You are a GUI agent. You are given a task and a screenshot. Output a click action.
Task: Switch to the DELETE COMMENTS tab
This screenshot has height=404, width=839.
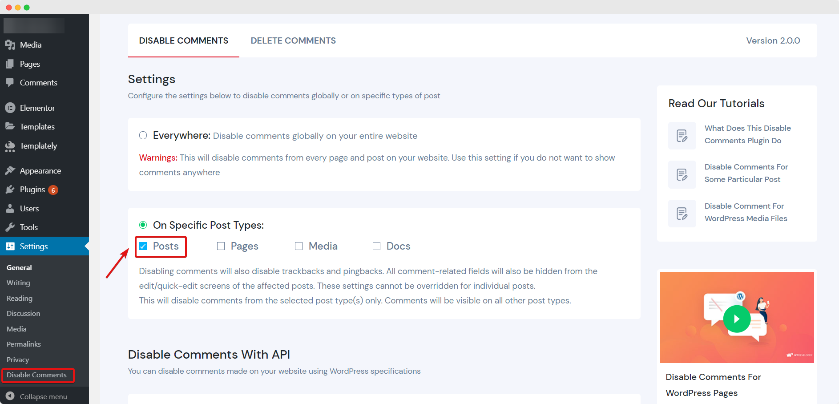pos(293,40)
